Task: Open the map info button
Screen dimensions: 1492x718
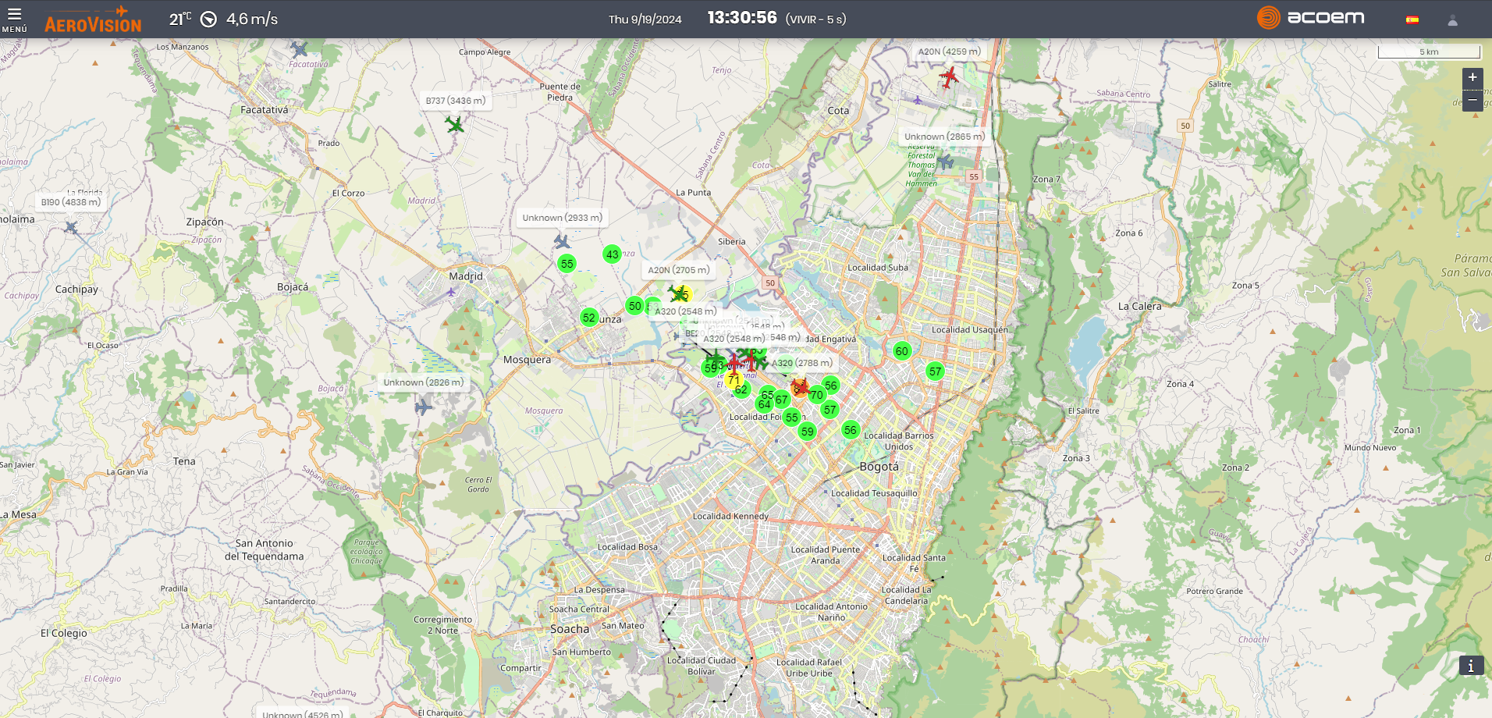Action: click(x=1471, y=666)
